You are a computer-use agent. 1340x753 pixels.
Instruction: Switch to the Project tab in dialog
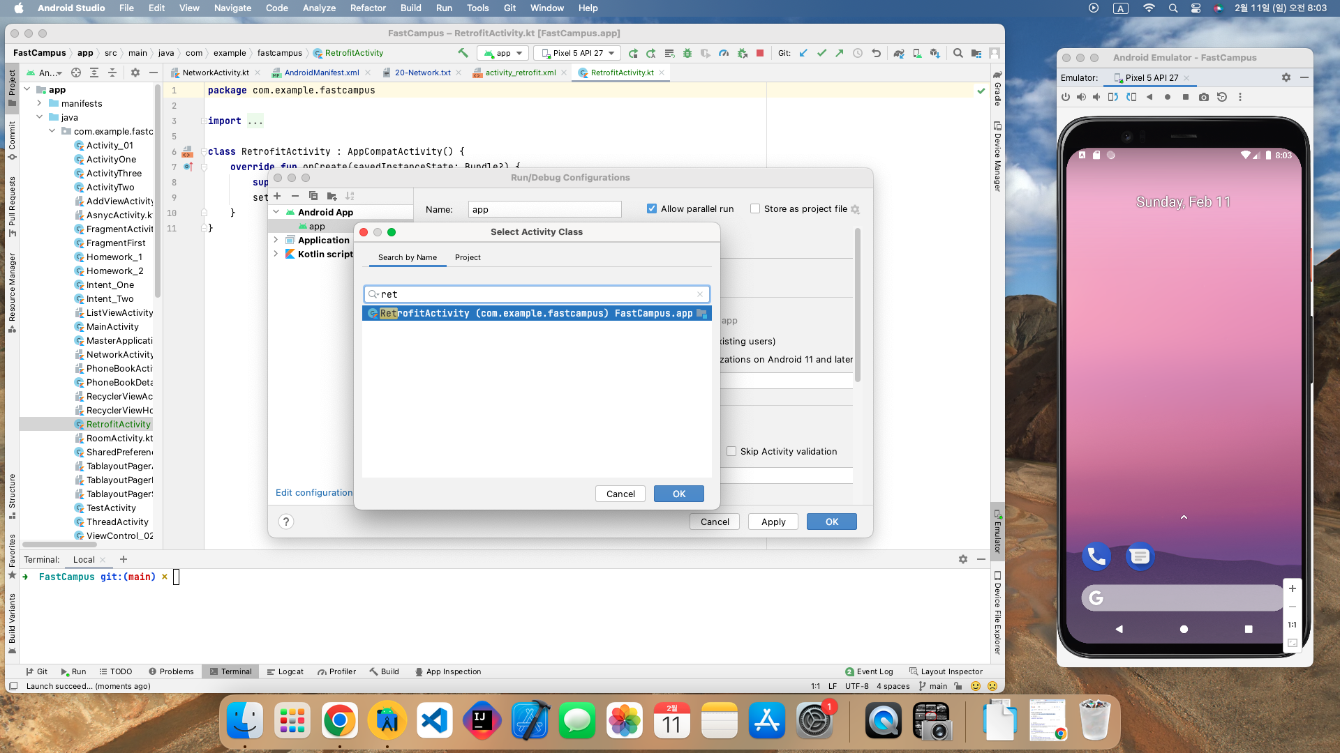point(468,257)
